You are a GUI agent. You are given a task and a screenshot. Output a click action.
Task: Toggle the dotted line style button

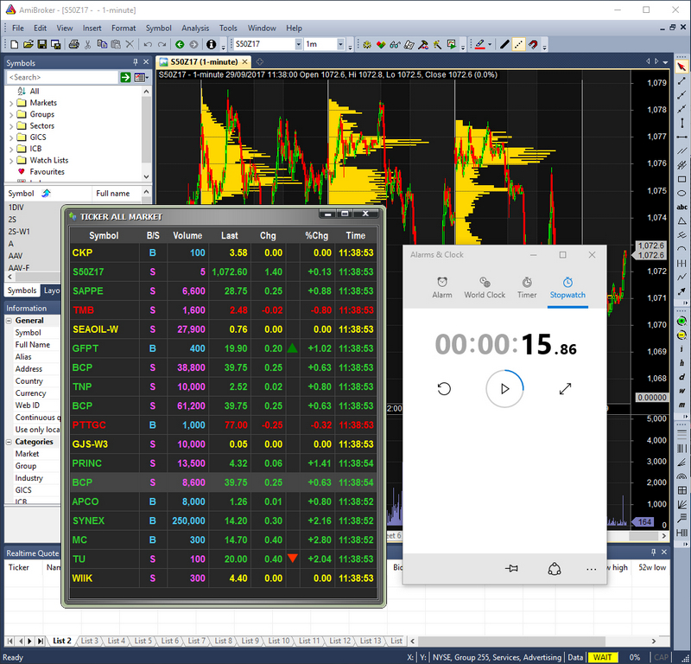coord(519,44)
